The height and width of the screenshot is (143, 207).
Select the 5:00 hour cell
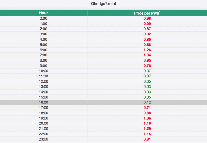[43, 45]
